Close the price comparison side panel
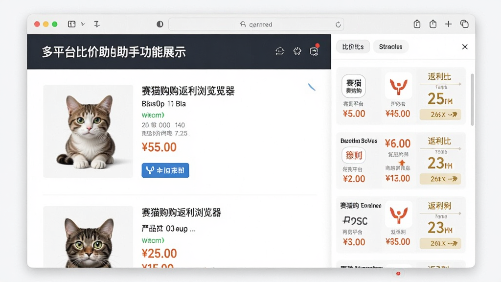The image size is (501, 282). tap(465, 47)
